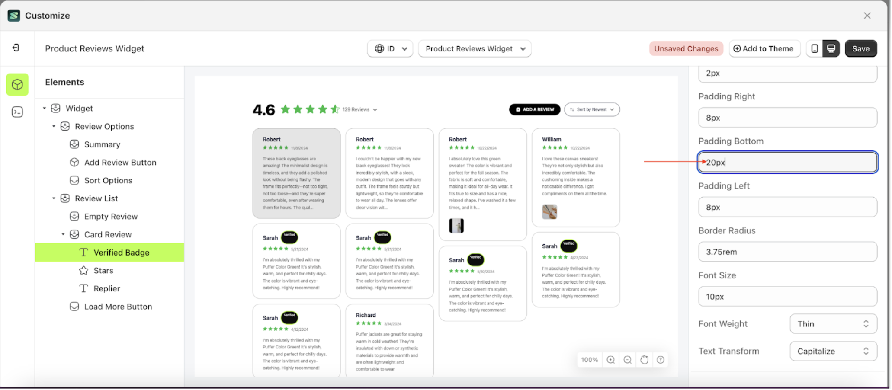Viewport: 892px width, 390px height.
Task: Switch preview to mobile view
Action: pyautogui.click(x=814, y=48)
